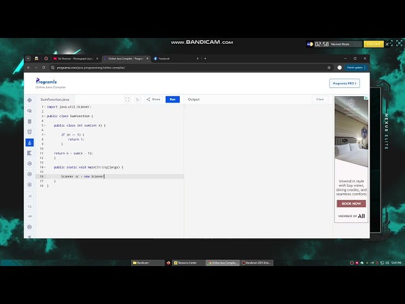
Task: Switch to the Online Java Compiler tab
Action: (125, 59)
